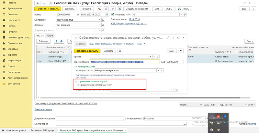The height and width of the screenshot is (133, 259).
Task: Collapse the Отражение в налоговом учете section
Action: click(x=75, y=81)
